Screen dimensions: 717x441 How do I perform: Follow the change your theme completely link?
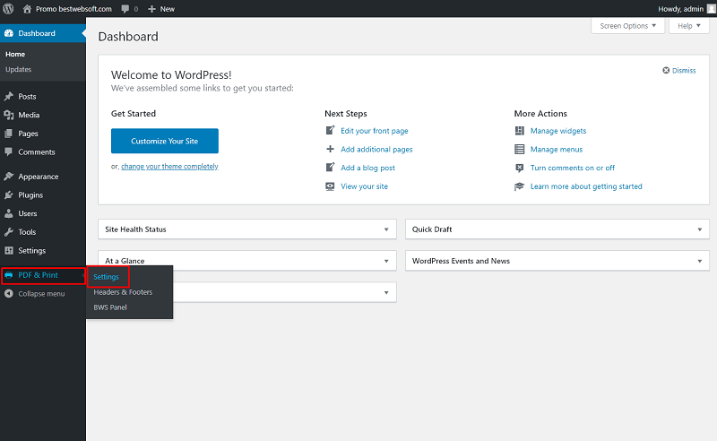[x=169, y=167]
